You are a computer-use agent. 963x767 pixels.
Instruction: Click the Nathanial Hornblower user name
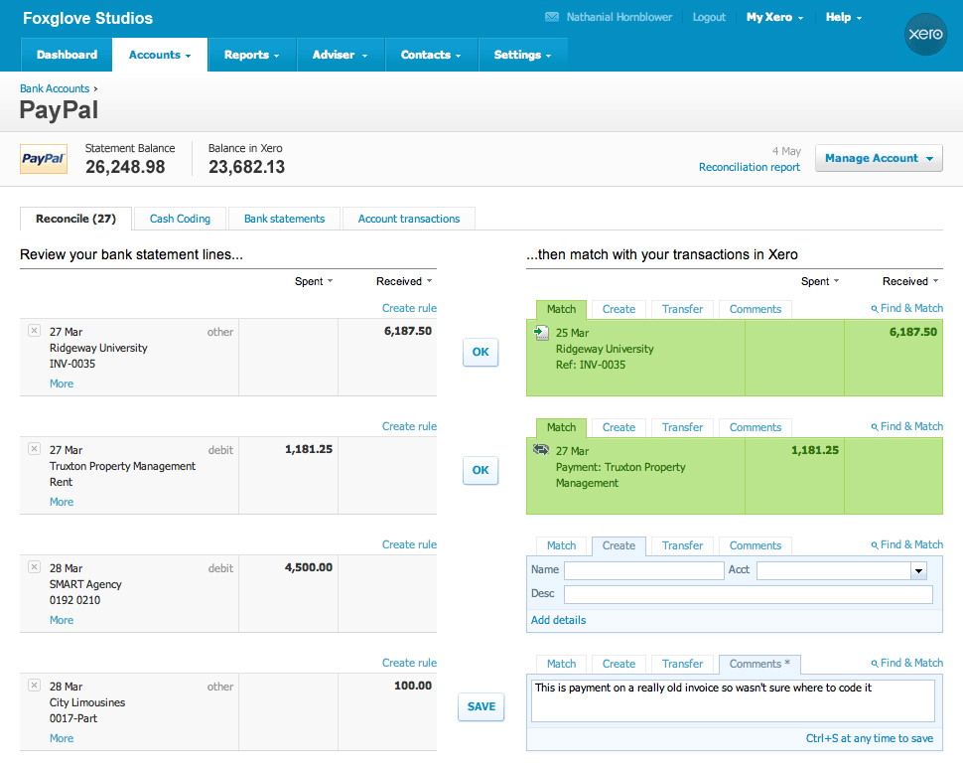(x=619, y=17)
